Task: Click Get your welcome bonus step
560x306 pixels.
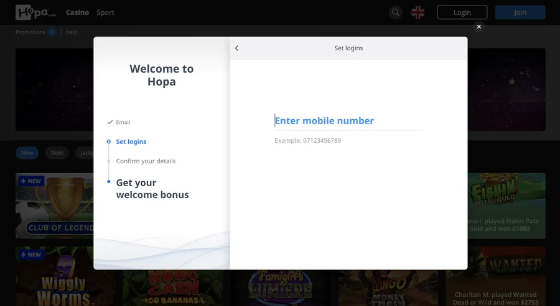Action: pos(152,189)
